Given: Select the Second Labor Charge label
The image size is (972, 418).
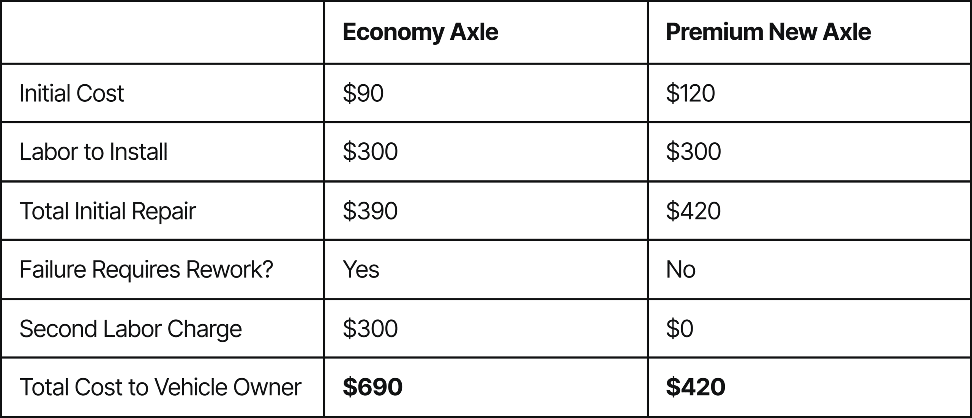Looking at the screenshot, I should (x=131, y=329).
